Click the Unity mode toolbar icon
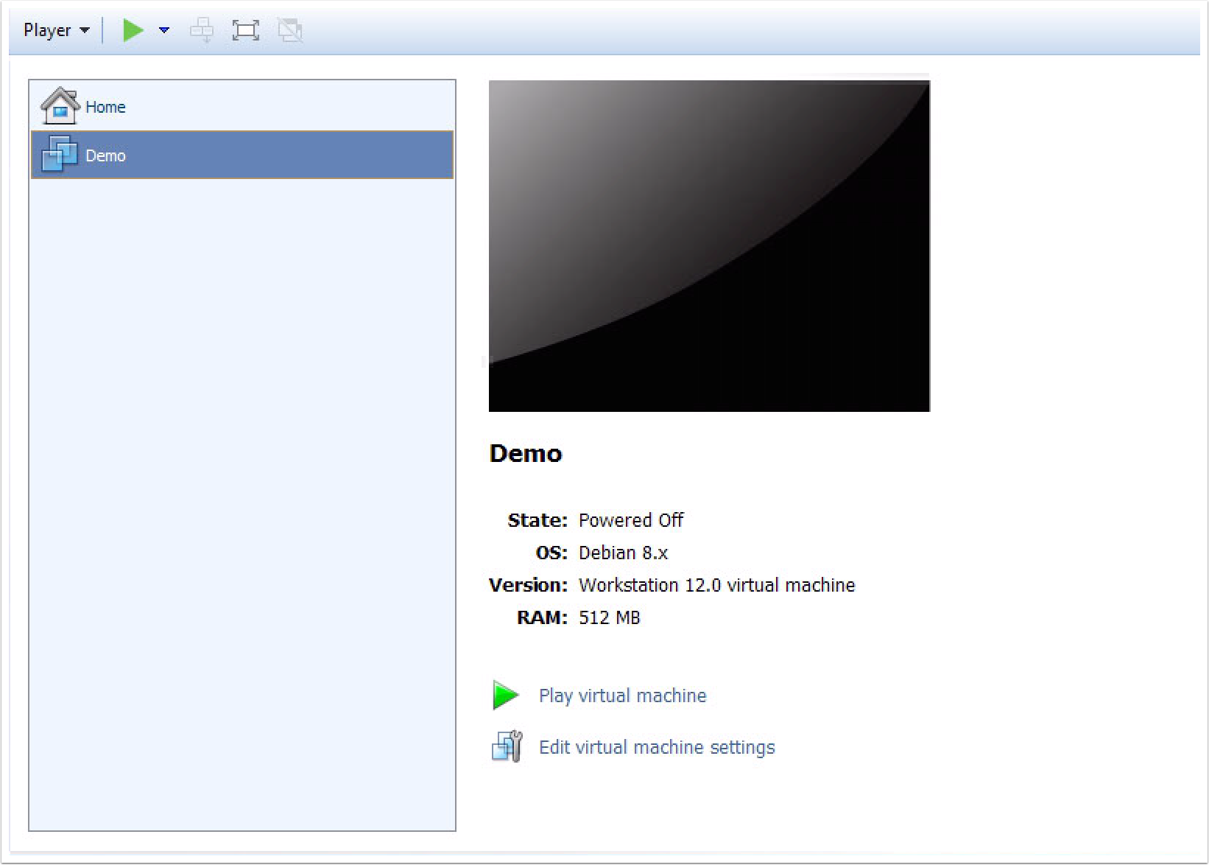Viewport: 1209px width, 865px height. click(290, 30)
